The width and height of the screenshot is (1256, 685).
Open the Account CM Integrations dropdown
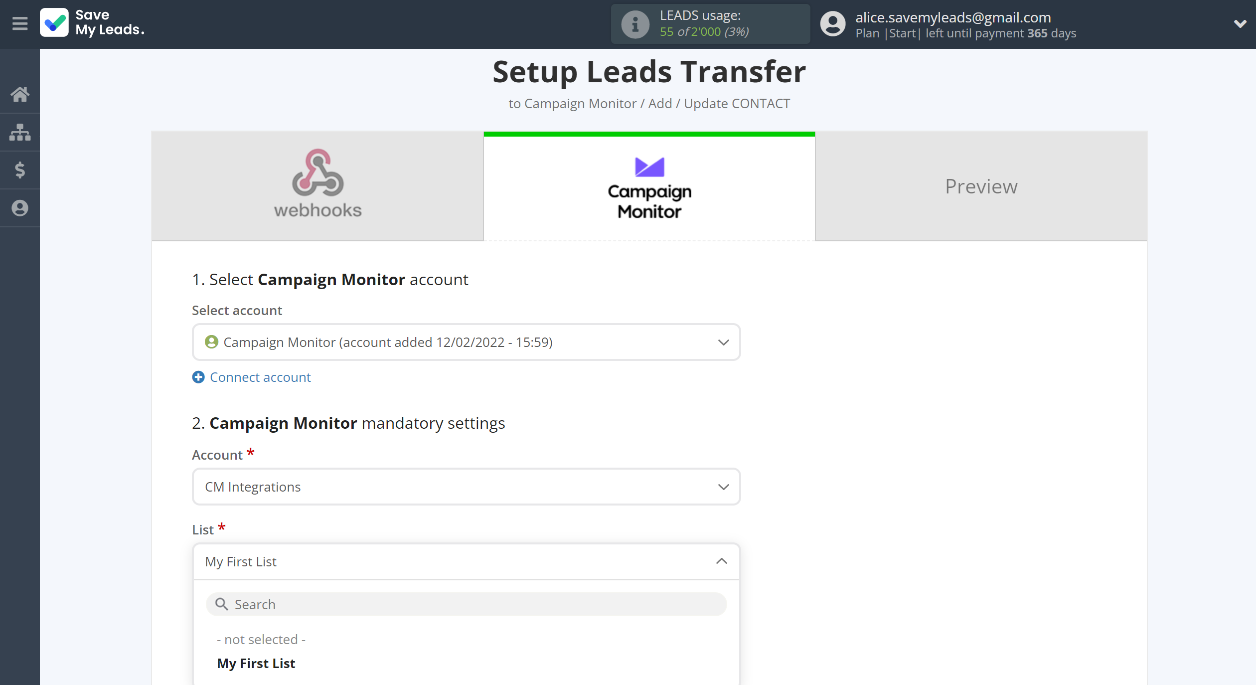466,487
